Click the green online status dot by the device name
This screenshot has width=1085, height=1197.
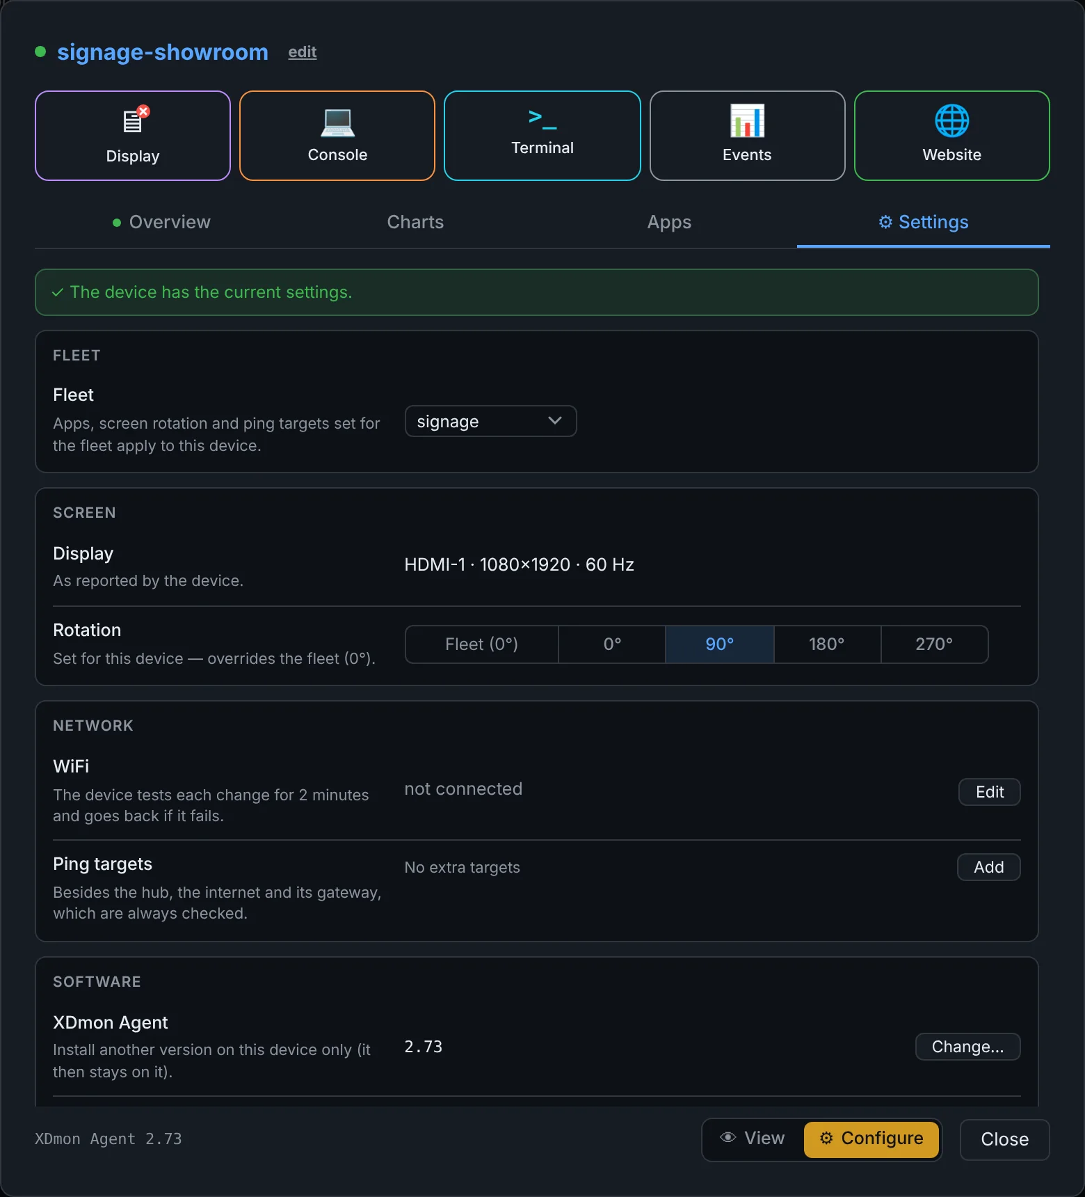(x=40, y=51)
